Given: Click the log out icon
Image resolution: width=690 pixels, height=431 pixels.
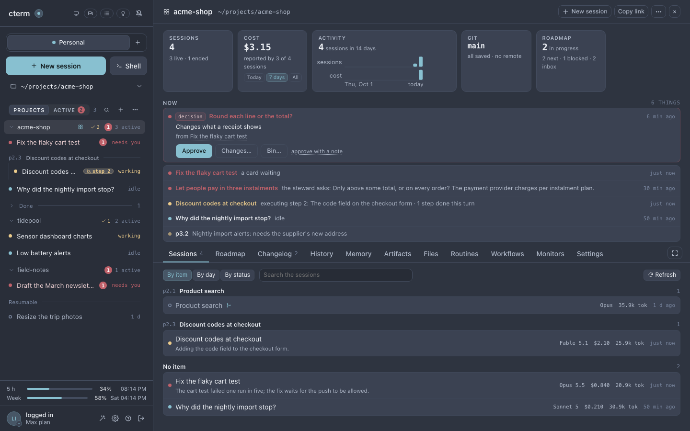Looking at the screenshot, I should 141,418.
